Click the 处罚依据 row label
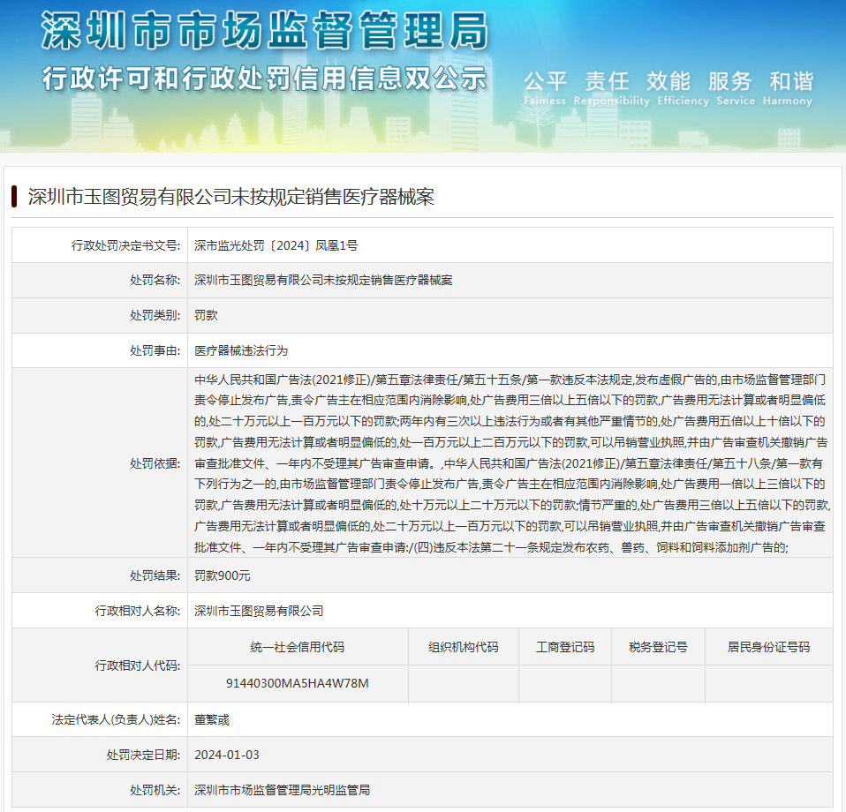This screenshot has height=812, width=846. (x=155, y=463)
